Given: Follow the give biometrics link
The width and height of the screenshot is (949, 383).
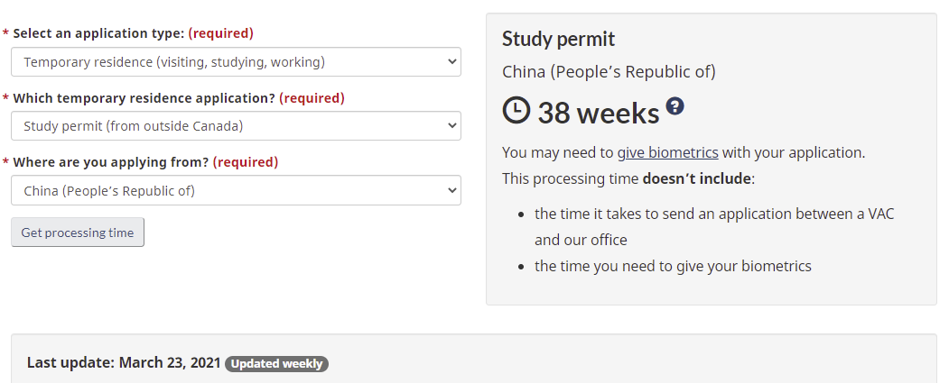Looking at the screenshot, I should (667, 152).
